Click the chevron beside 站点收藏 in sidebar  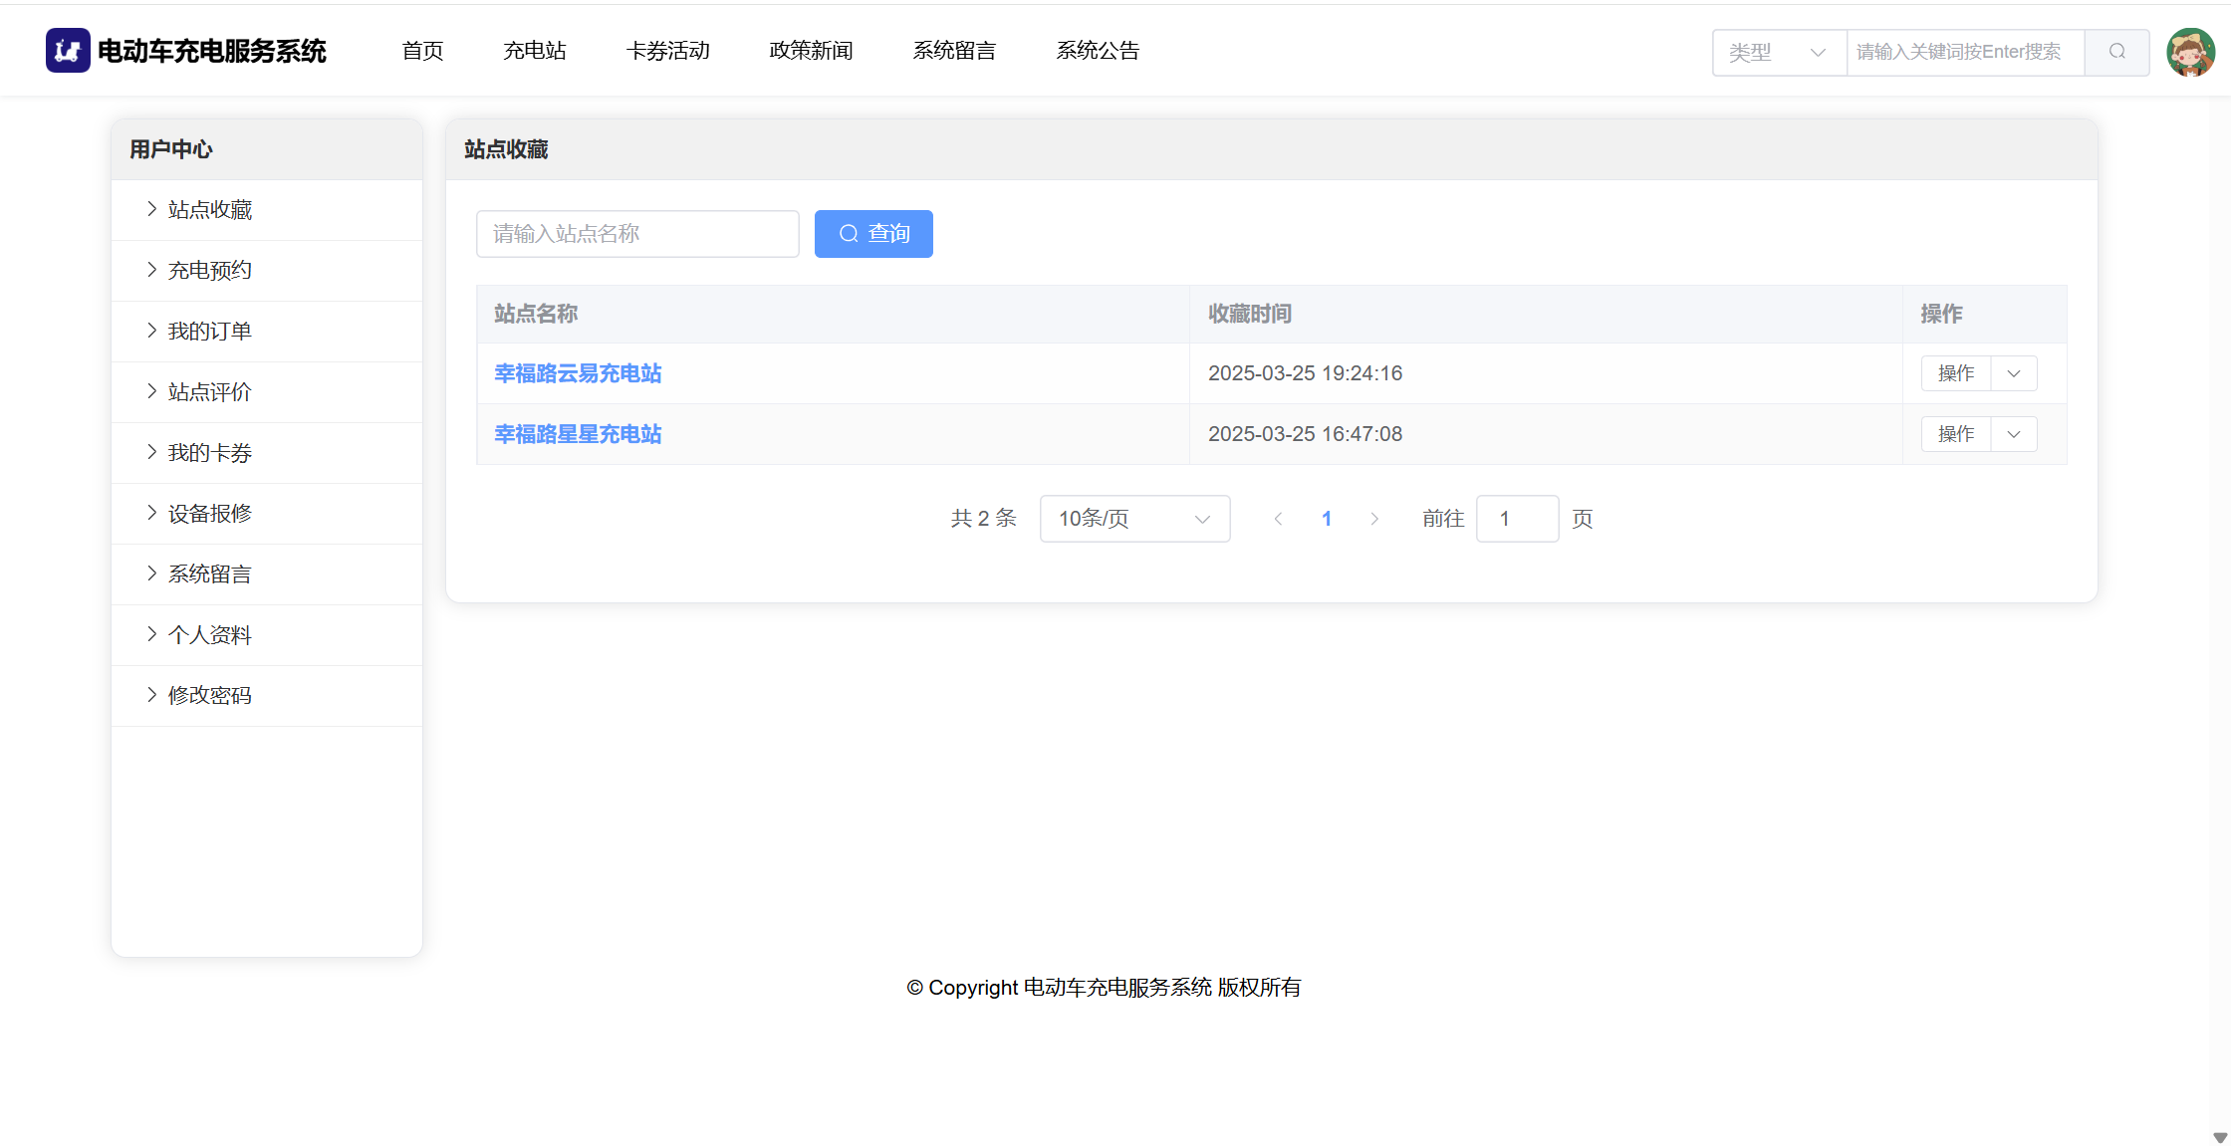point(151,209)
